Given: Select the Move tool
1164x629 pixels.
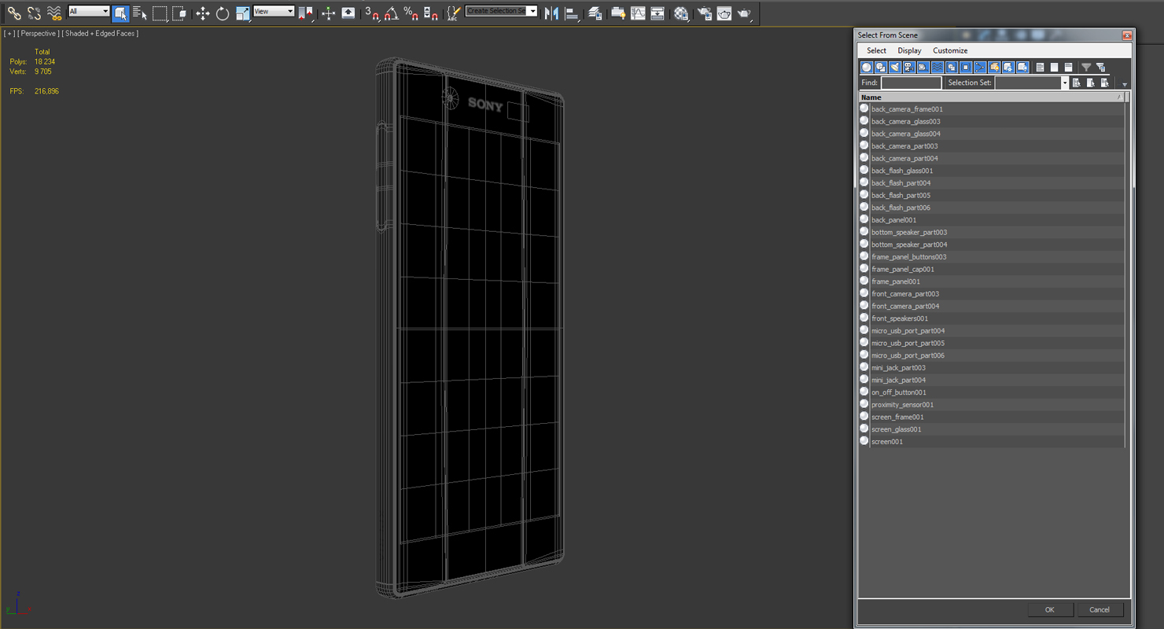Looking at the screenshot, I should tap(203, 13).
